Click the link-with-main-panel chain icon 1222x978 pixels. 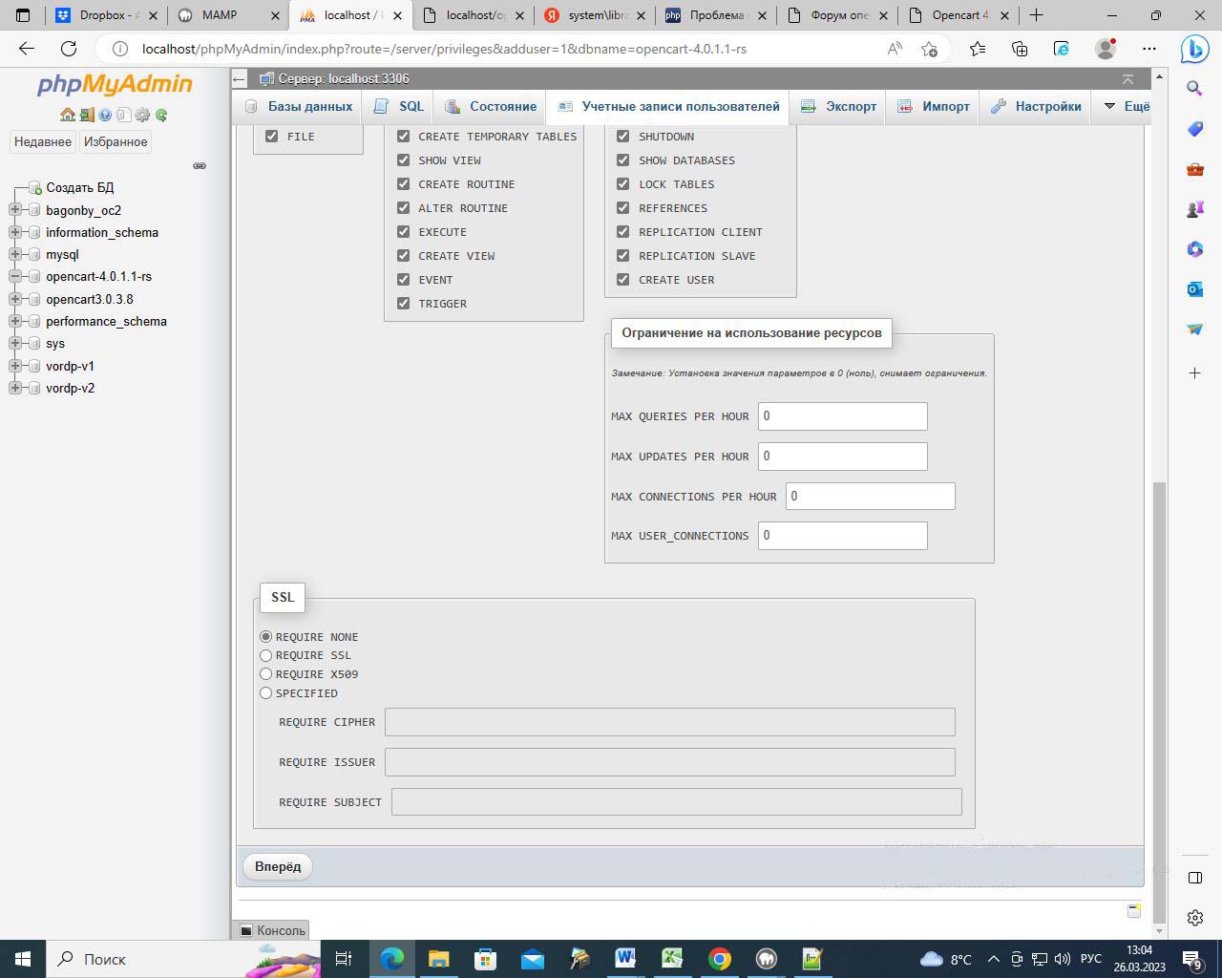[200, 165]
